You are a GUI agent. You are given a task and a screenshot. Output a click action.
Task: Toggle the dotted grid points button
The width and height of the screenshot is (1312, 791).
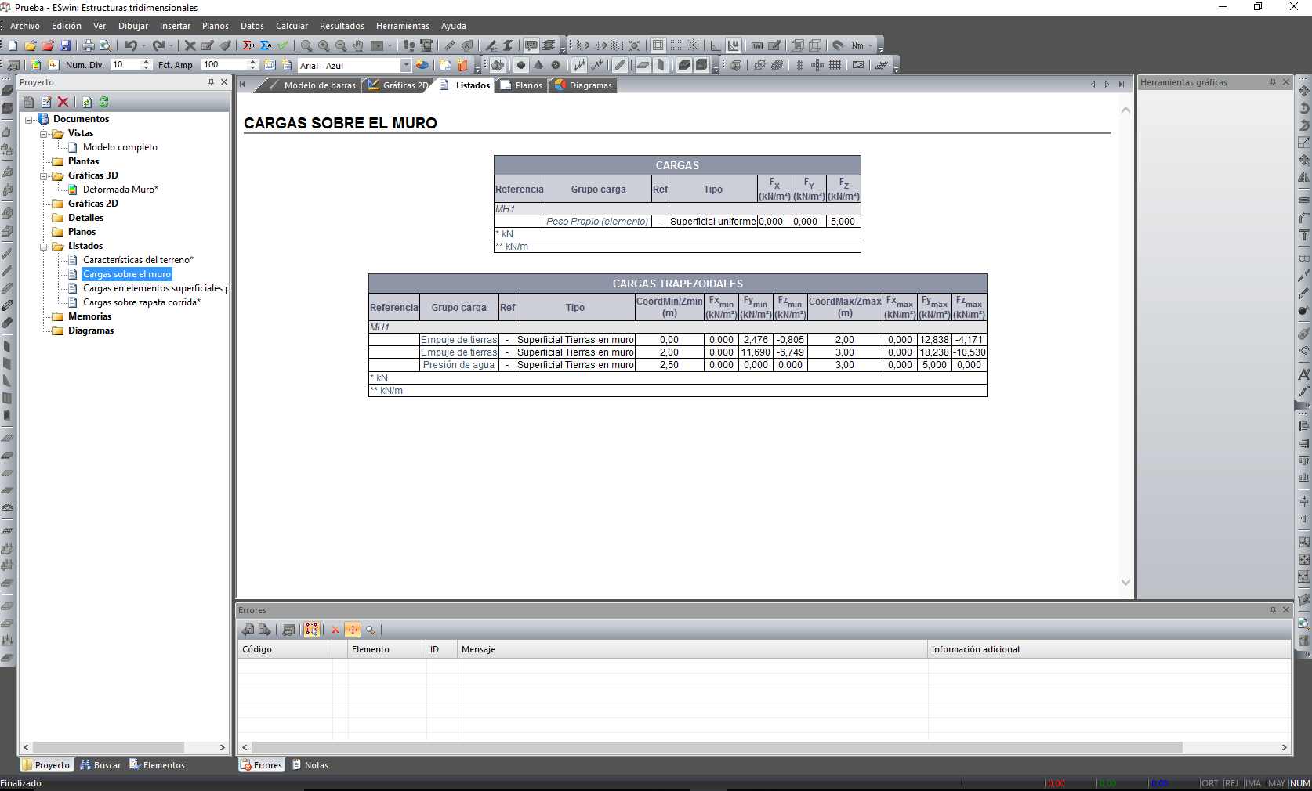point(676,45)
